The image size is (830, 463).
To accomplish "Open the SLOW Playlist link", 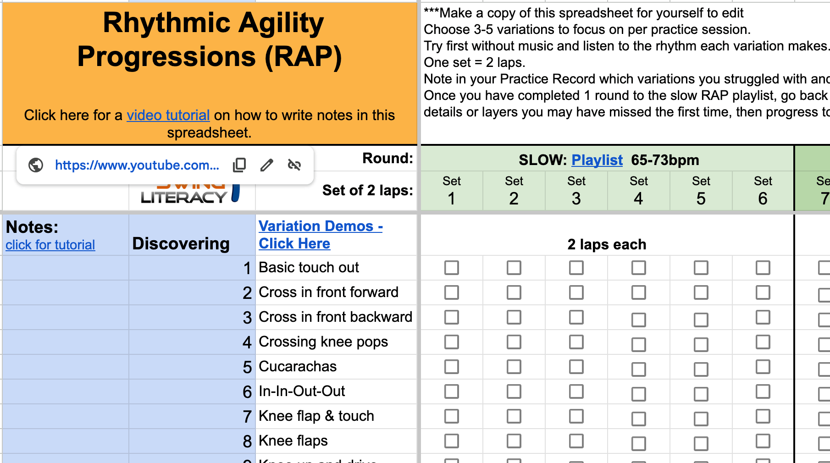I will point(597,160).
